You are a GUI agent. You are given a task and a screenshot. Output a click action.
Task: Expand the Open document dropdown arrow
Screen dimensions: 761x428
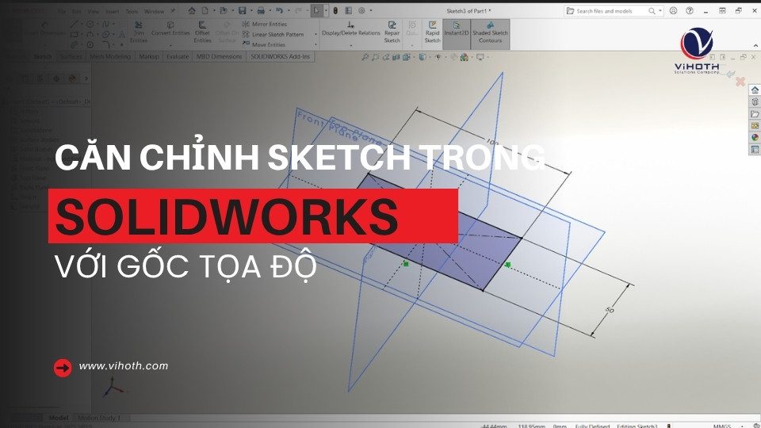click(232, 10)
